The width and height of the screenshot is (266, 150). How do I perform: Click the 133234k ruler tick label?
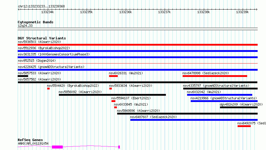(48, 12)
